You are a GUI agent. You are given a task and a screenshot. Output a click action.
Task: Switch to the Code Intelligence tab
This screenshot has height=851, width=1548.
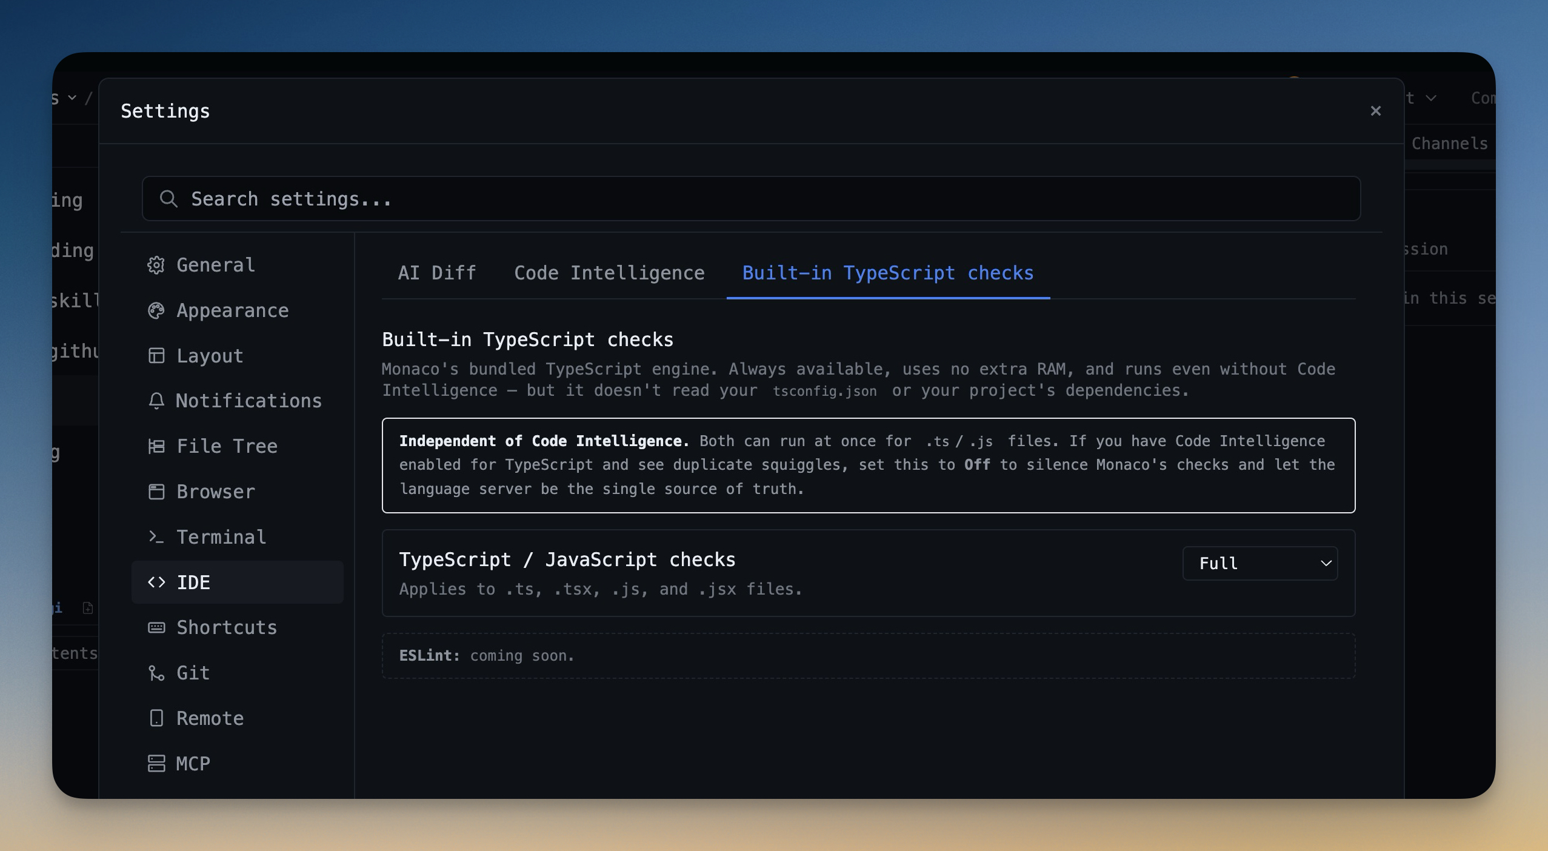tap(609, 273)
